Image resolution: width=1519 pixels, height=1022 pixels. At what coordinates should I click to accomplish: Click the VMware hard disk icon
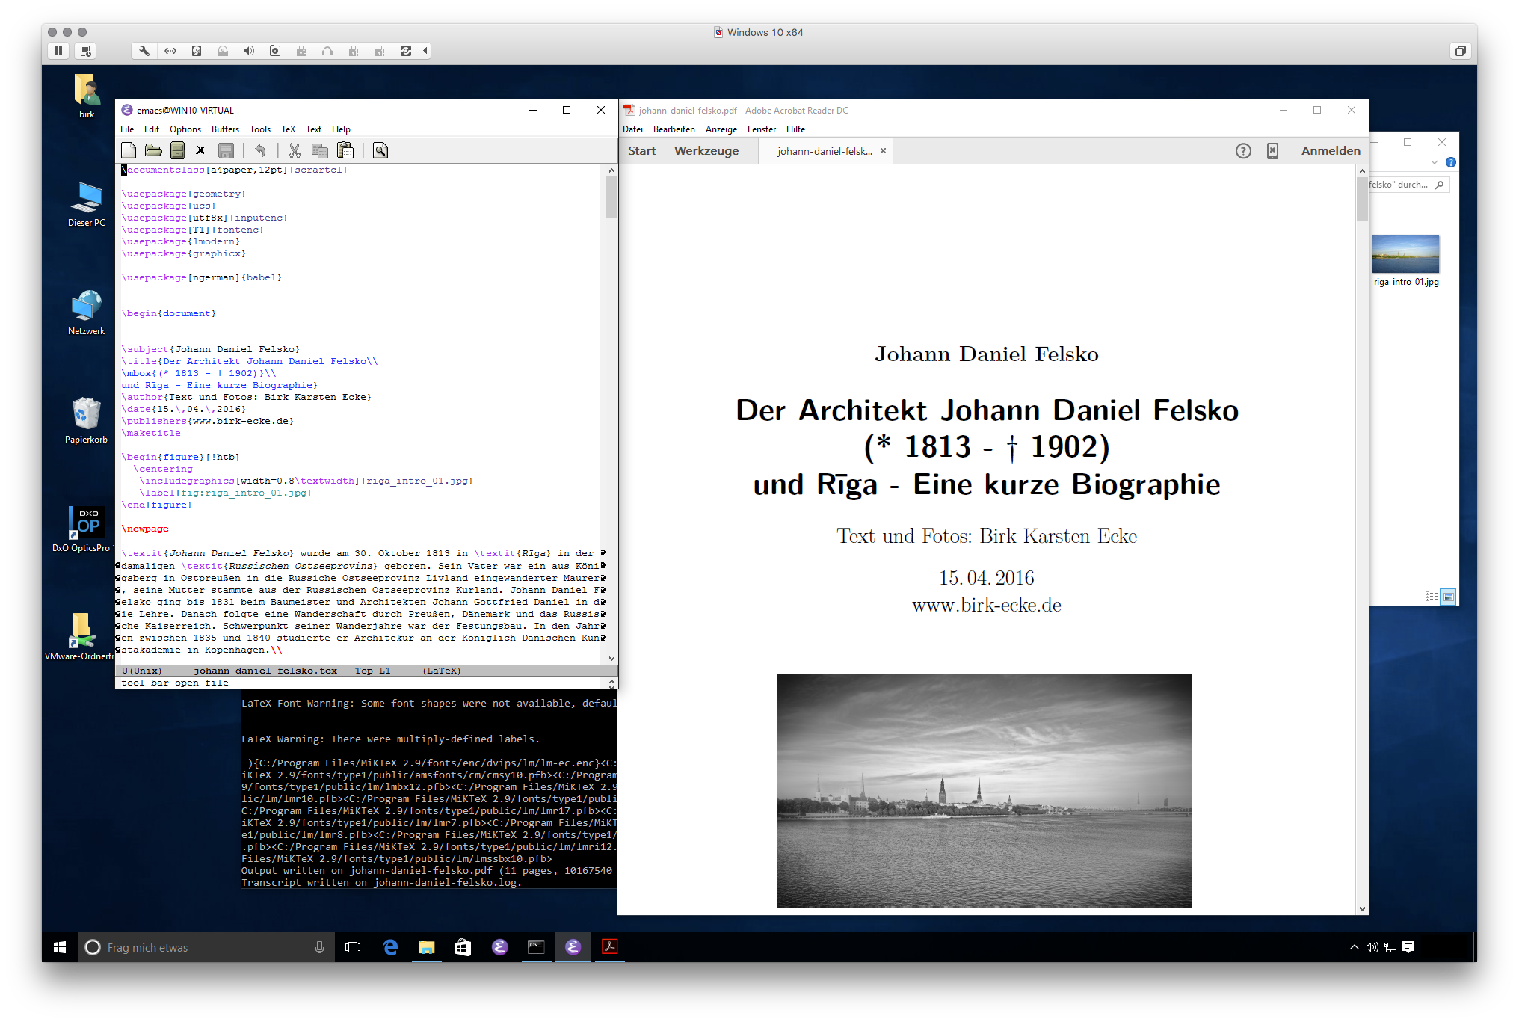click(197, 51)
